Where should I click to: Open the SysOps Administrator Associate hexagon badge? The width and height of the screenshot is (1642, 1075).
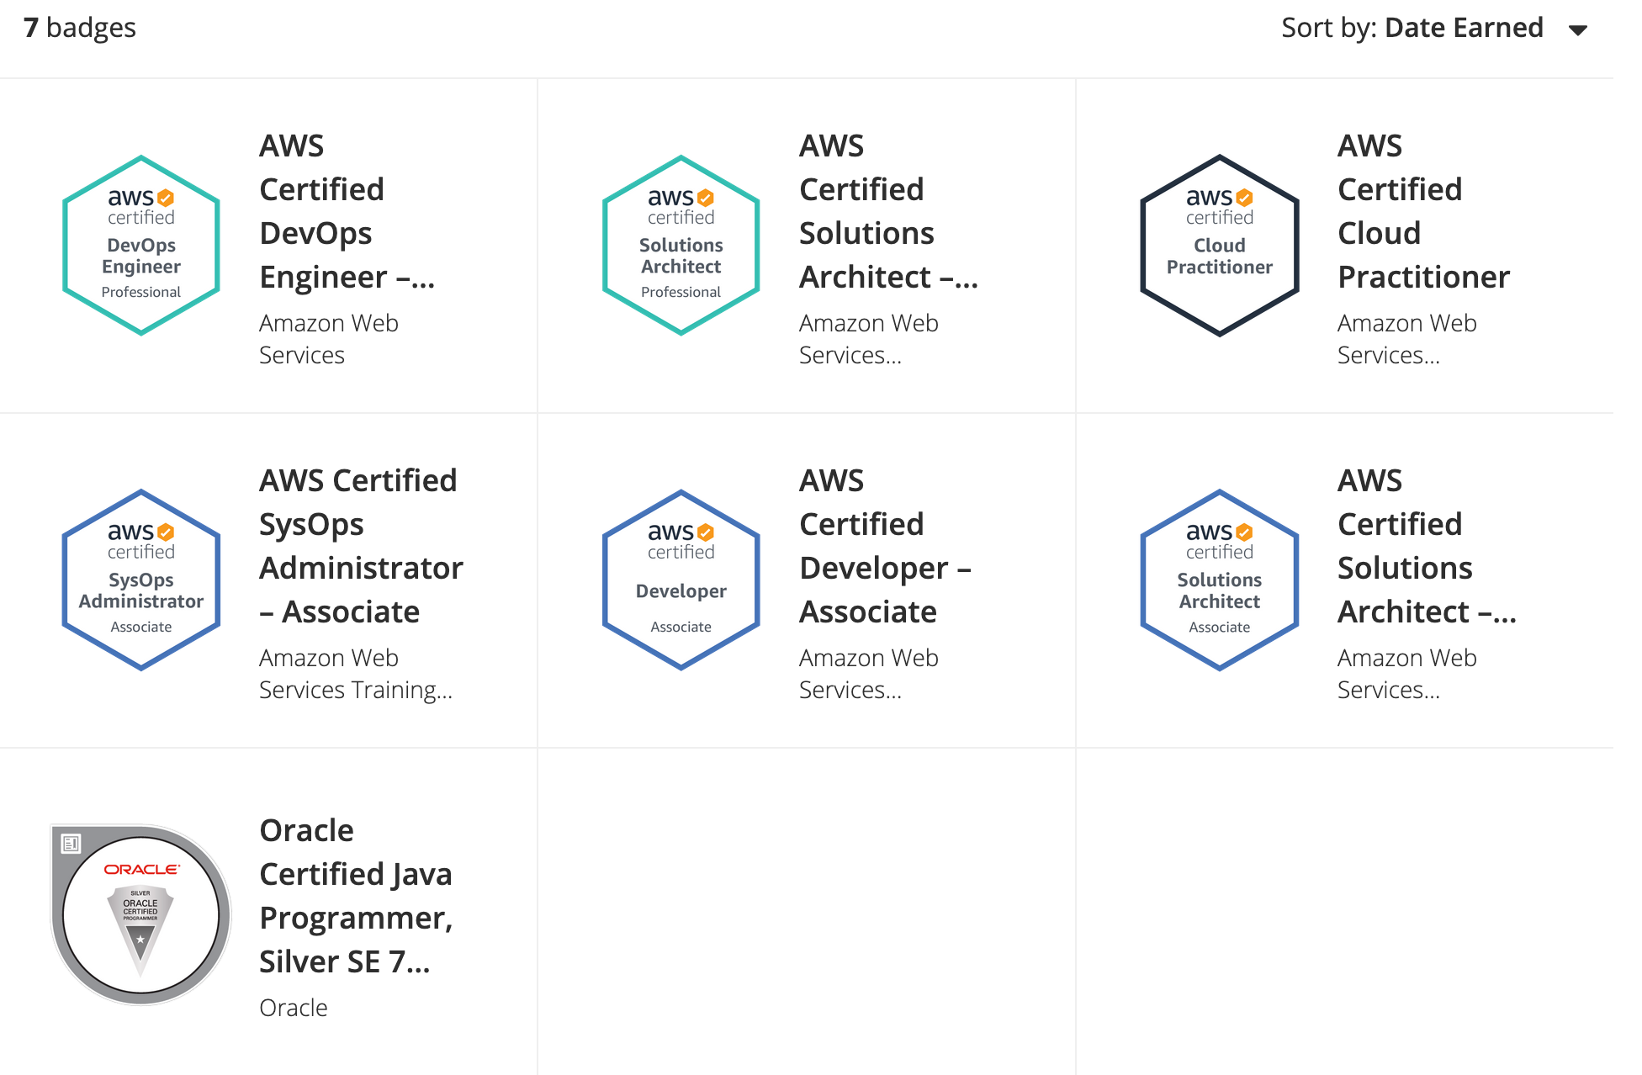(141, 580)
